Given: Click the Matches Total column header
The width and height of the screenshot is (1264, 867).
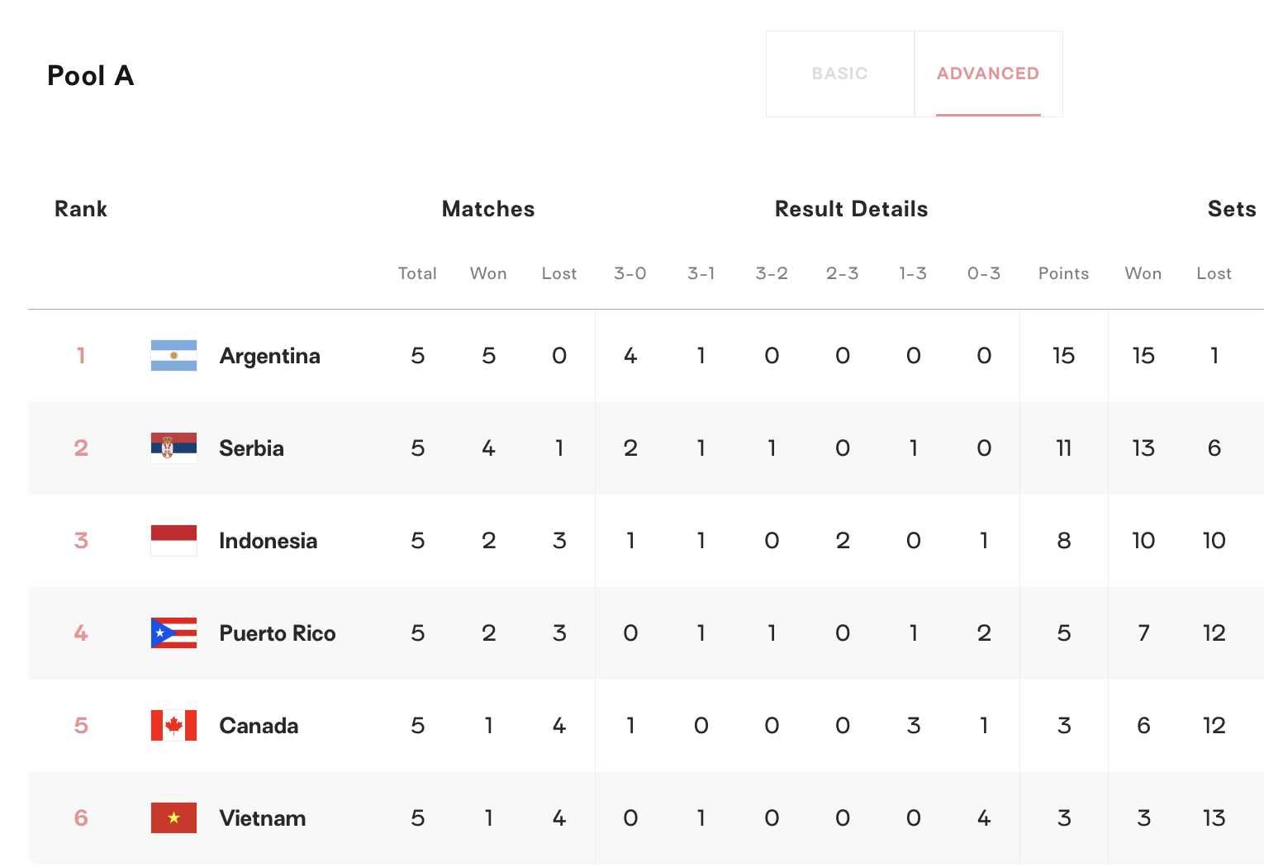Looking at the screenshot, I should point(417,273).
